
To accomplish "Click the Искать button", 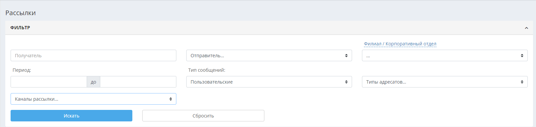I will coord(71,116).
